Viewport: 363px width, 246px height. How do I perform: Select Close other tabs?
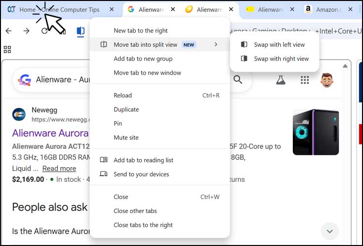(160, 211)
